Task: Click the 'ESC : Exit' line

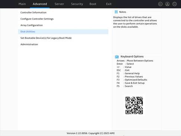Action: (123, 70)
